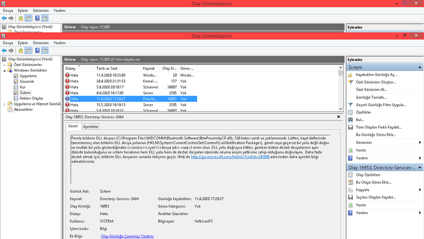Screen dimensions: 424x239
Task: Click the Olay Günlüğü Çevrimiçi Yardımı link
Action: [127, 236]
